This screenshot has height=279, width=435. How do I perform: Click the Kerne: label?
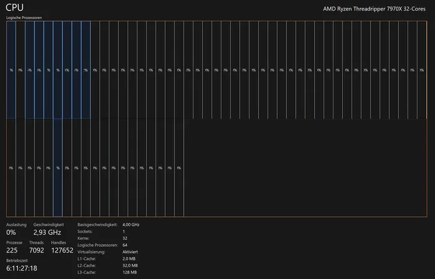pyautogui.click(x=83, y=238)
